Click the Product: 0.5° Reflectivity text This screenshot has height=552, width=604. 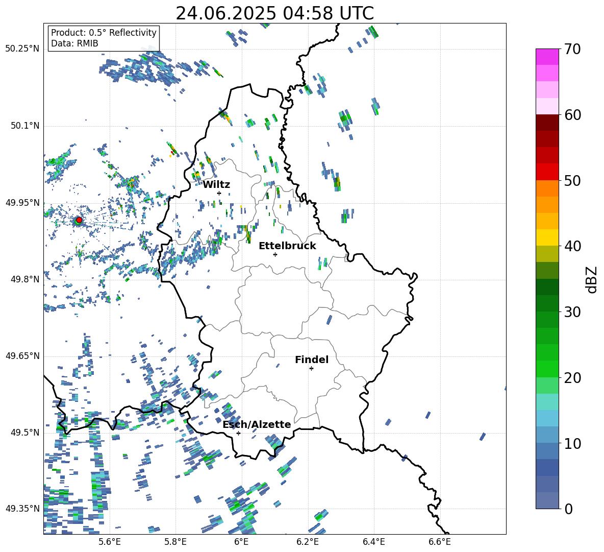coord(104,33)
